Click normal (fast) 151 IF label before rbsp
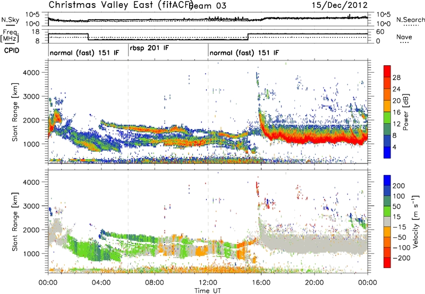 [84, 53]
